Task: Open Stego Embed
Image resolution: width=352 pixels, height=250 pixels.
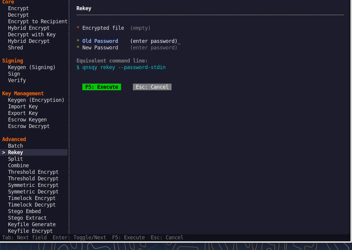Action: coord(24,211)
